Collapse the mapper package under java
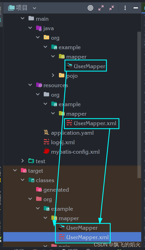The height and width of the screenshot is (250, 145). click(x=53, y=56)
